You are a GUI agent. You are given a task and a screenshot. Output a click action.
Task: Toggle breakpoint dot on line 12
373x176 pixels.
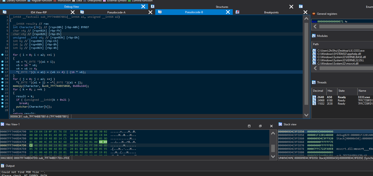[x=2, y=55]
